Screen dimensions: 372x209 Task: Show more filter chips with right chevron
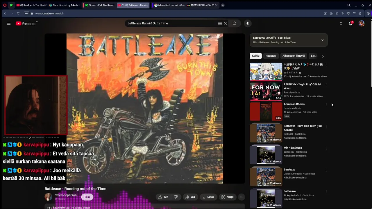pyautogui.click(x=323, y=56)
